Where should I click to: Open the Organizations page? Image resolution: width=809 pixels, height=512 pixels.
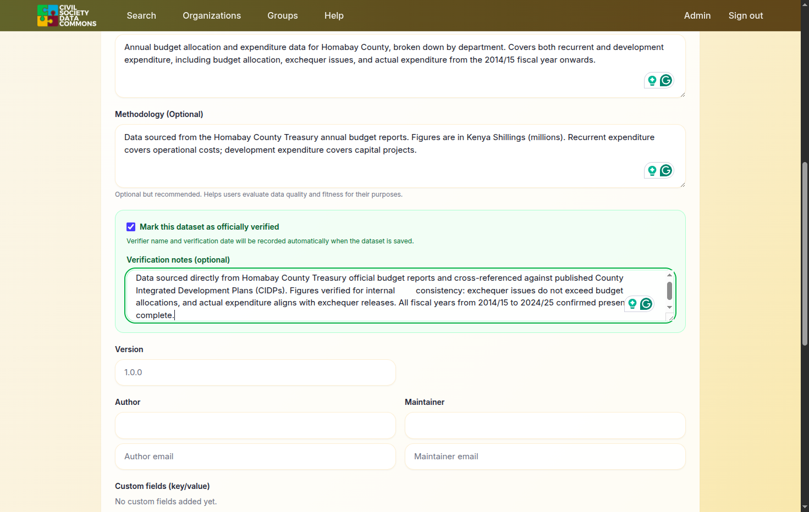pos(212,15)
